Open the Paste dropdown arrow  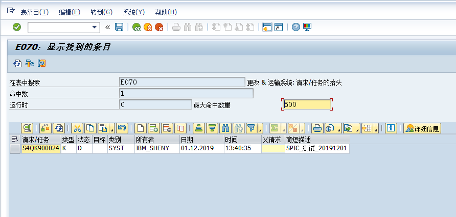112,129
